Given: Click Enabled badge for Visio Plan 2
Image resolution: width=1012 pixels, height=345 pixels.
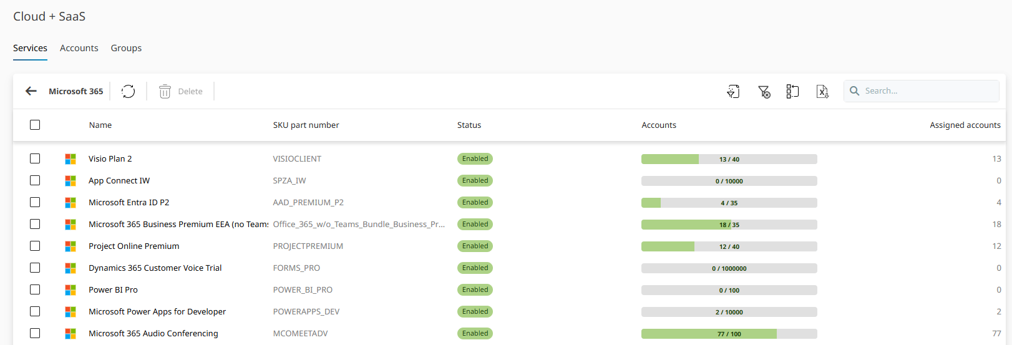Looking at the screenshot, I should point(475,158).
